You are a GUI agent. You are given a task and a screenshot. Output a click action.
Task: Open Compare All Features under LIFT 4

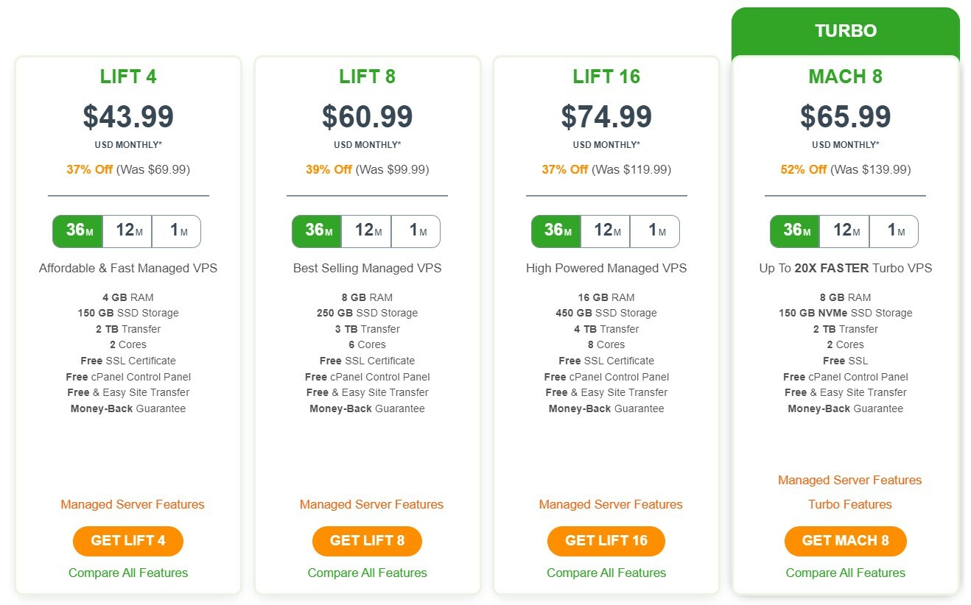(x=127, y=573)
